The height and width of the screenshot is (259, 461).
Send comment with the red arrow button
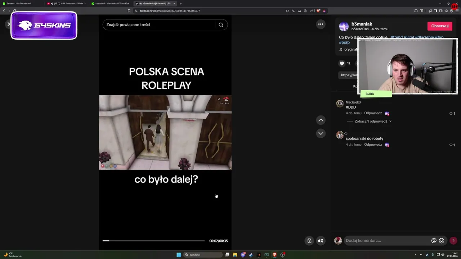[453, 241]
